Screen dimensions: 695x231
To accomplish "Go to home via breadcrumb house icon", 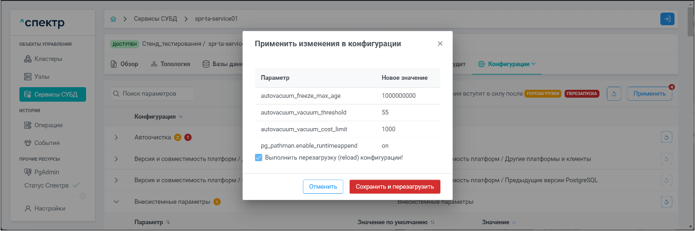I will tap(113, 19).
